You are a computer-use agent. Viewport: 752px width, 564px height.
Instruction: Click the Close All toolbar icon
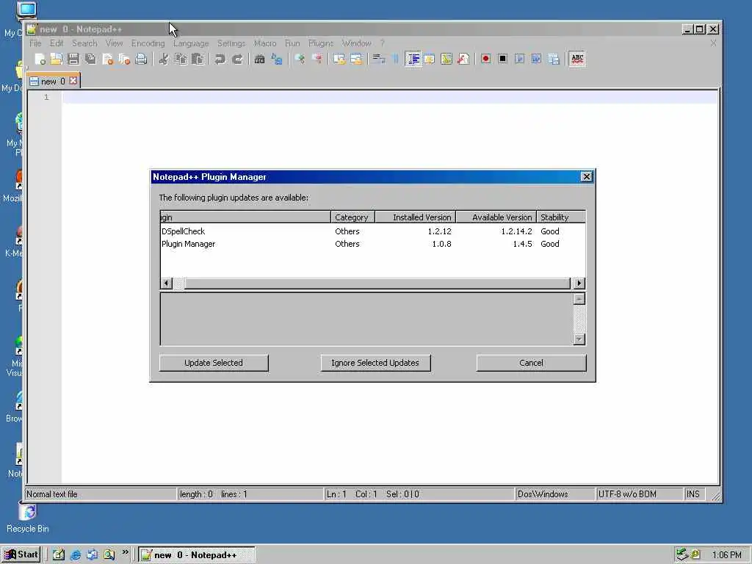124,59
